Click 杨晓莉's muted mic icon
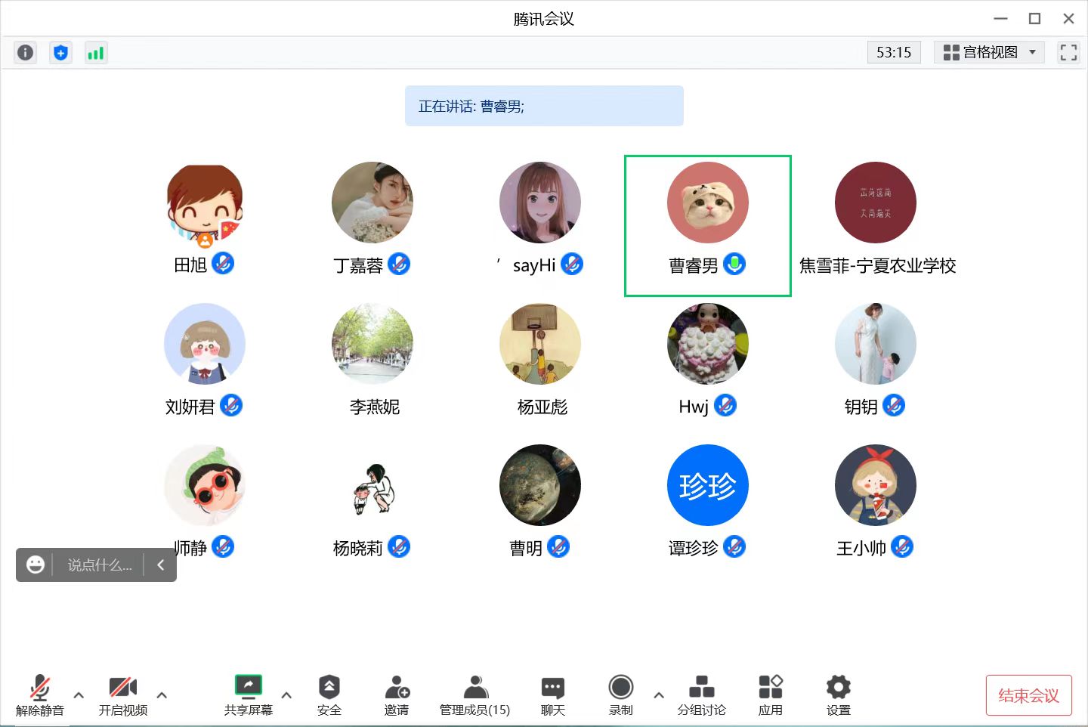Viewport: 1088px width, 727px height. 399,546
